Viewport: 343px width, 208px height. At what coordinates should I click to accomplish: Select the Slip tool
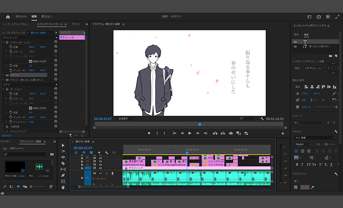(63, 169)
